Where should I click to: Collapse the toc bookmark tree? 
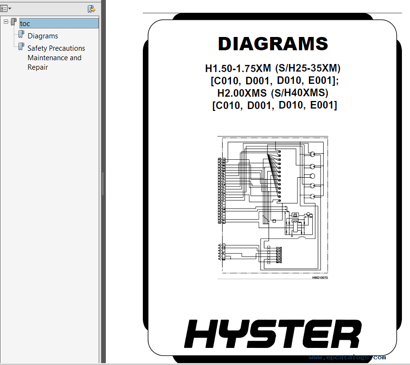point(6,22)
